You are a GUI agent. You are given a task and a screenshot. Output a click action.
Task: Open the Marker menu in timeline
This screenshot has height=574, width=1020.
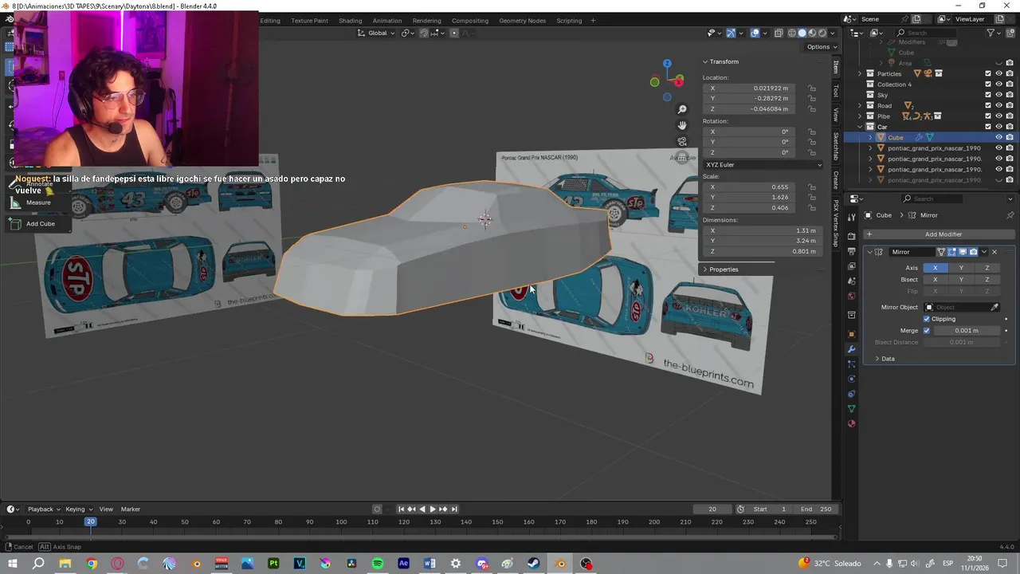coord(131,509)
